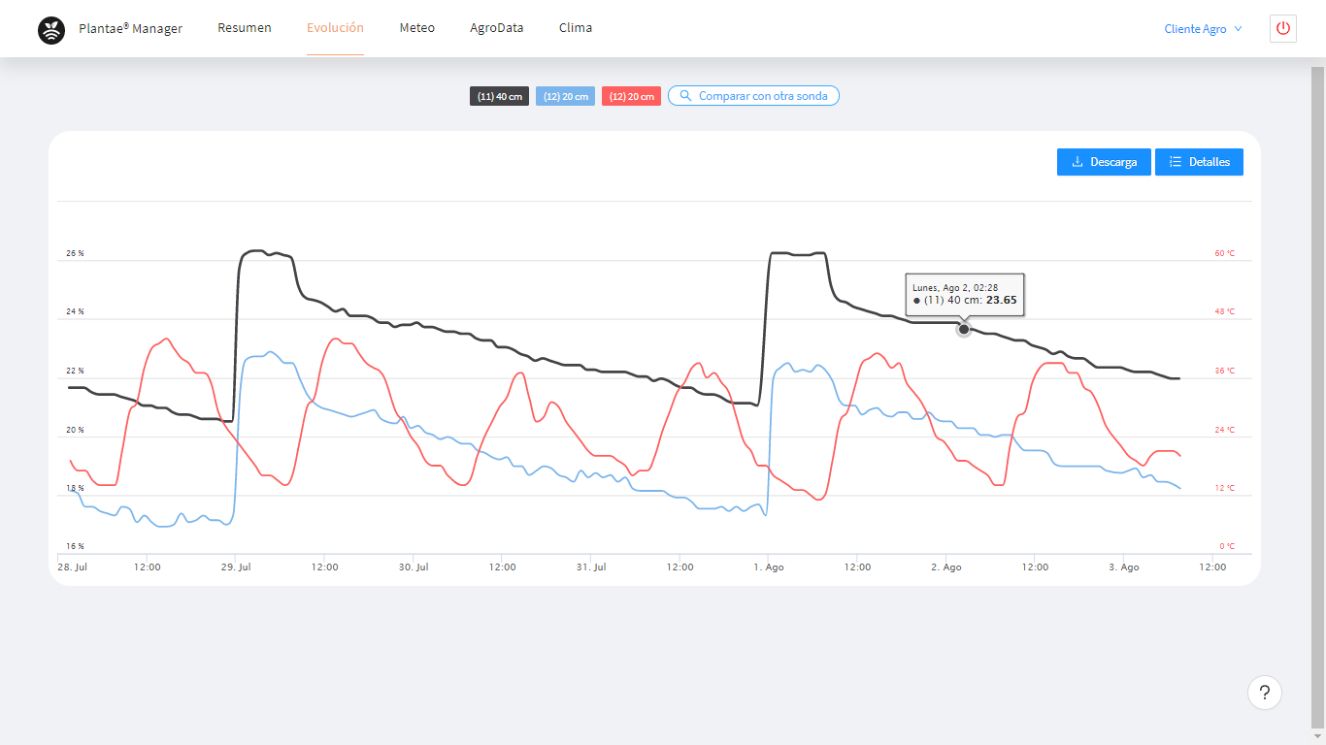Click the data point marker on the black curve

point(963,329)
